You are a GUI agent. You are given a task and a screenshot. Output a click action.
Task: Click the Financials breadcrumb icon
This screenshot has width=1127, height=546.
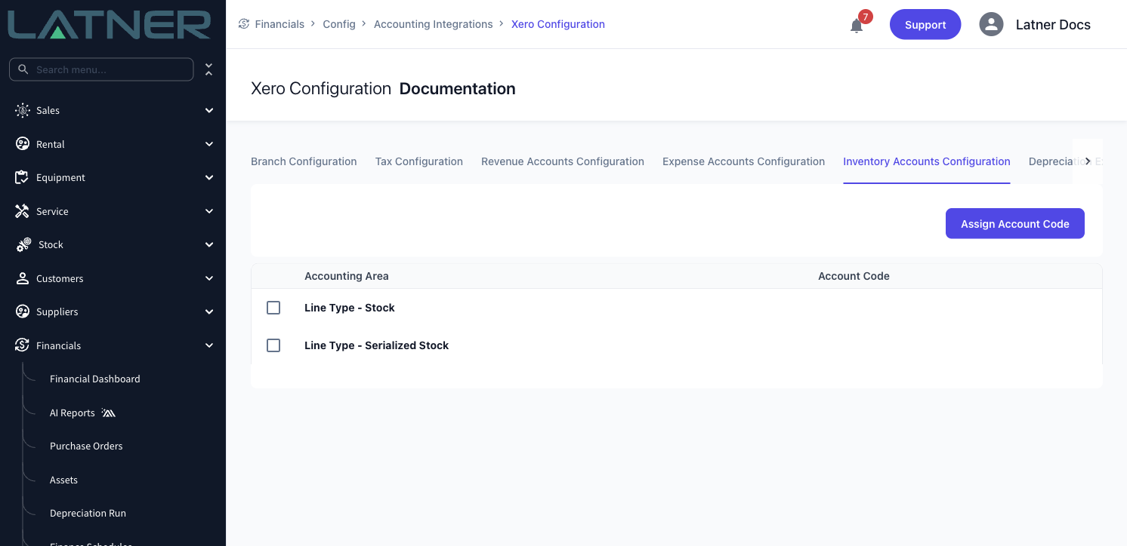[244, 24]
